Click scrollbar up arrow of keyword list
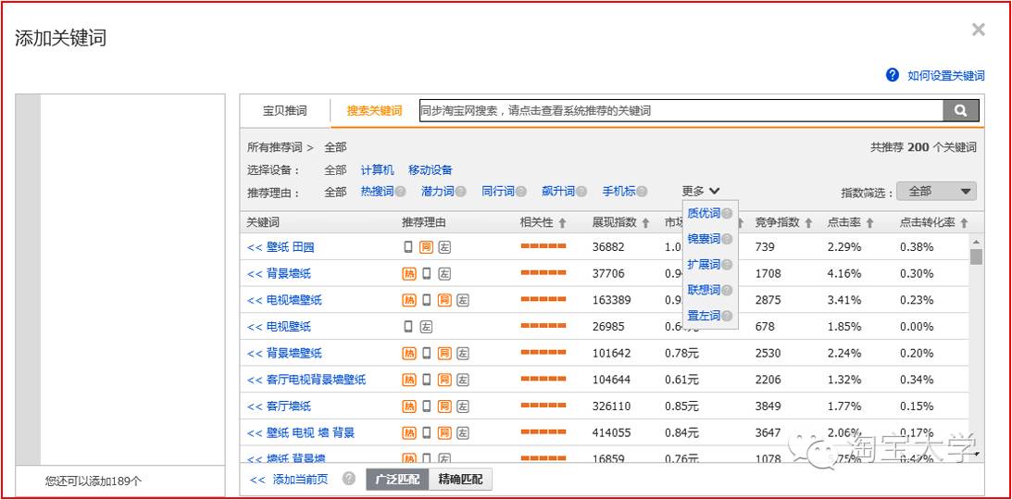Image resolution: width=1012 pixels, height=500 pixels. click(976, 242)
